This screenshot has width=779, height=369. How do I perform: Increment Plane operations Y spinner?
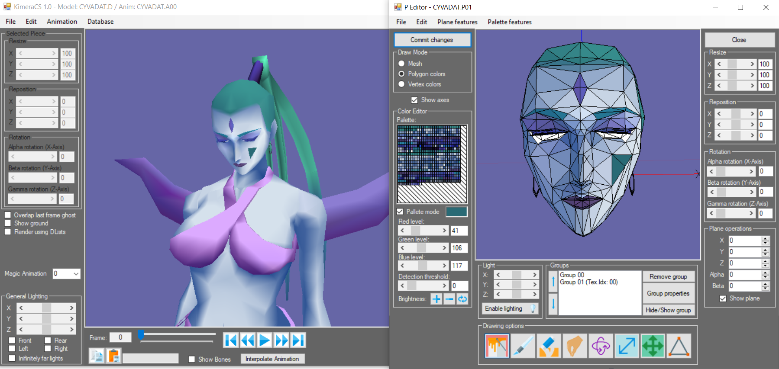(766, 250)
